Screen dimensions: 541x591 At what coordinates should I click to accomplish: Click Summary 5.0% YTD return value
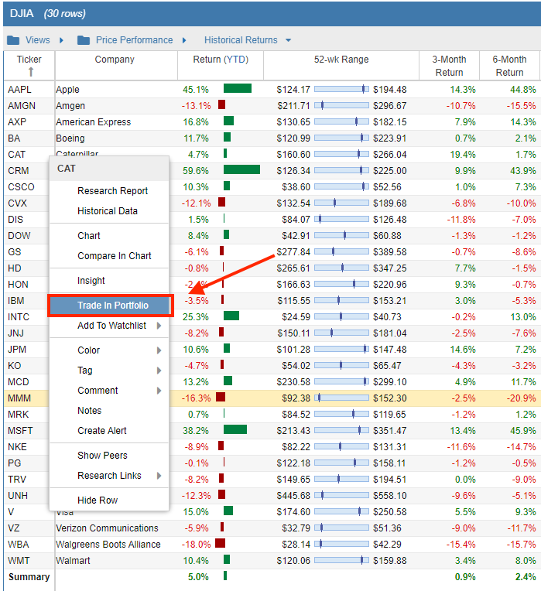pos(198,576)
